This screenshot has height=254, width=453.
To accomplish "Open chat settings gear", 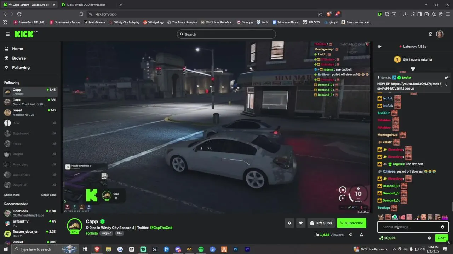I will point(429,238).
